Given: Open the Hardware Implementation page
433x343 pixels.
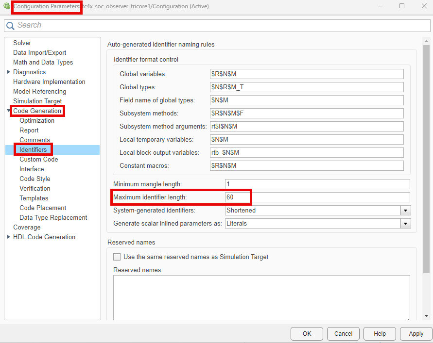Looking at the screenshot, I should tap(49, 82).
